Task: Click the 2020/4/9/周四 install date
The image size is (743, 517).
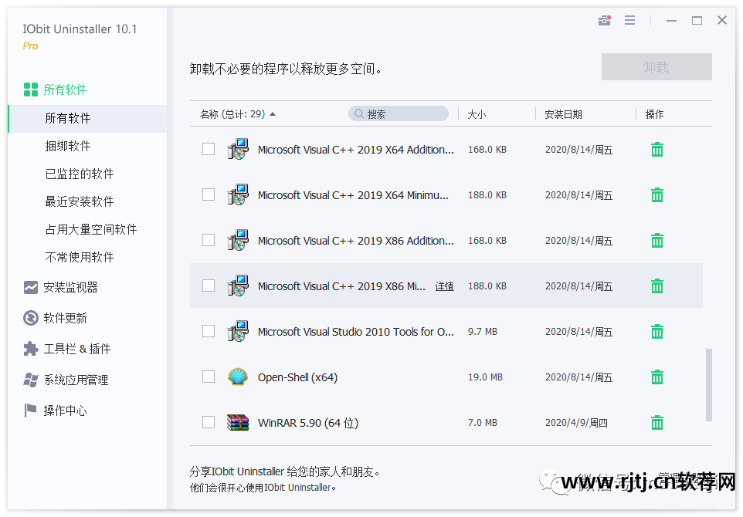Action: pyautogui.click(x=576, y=423)
